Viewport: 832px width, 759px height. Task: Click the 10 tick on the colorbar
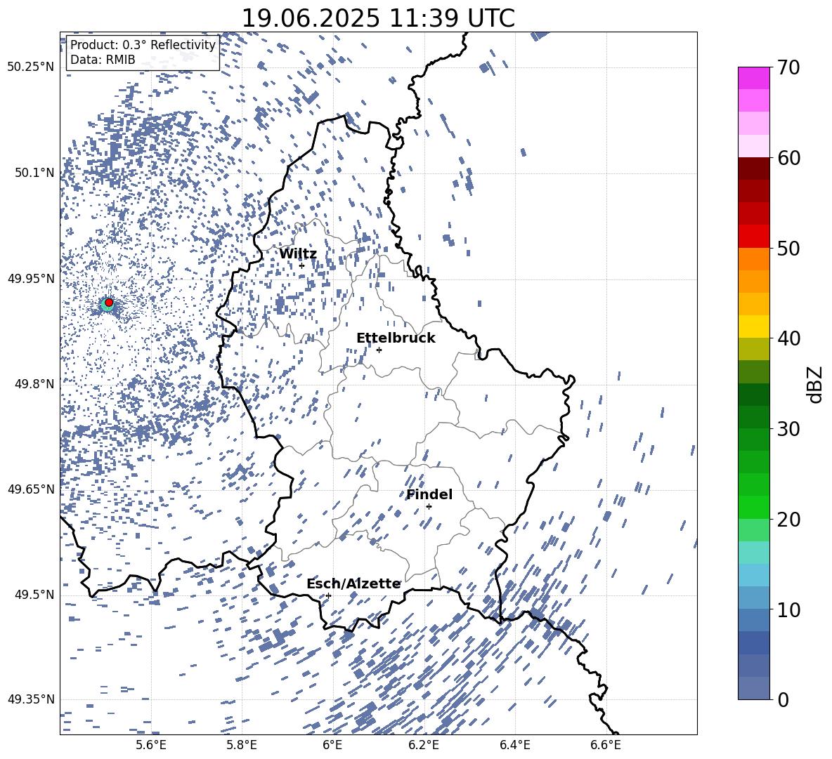[788, 609]
